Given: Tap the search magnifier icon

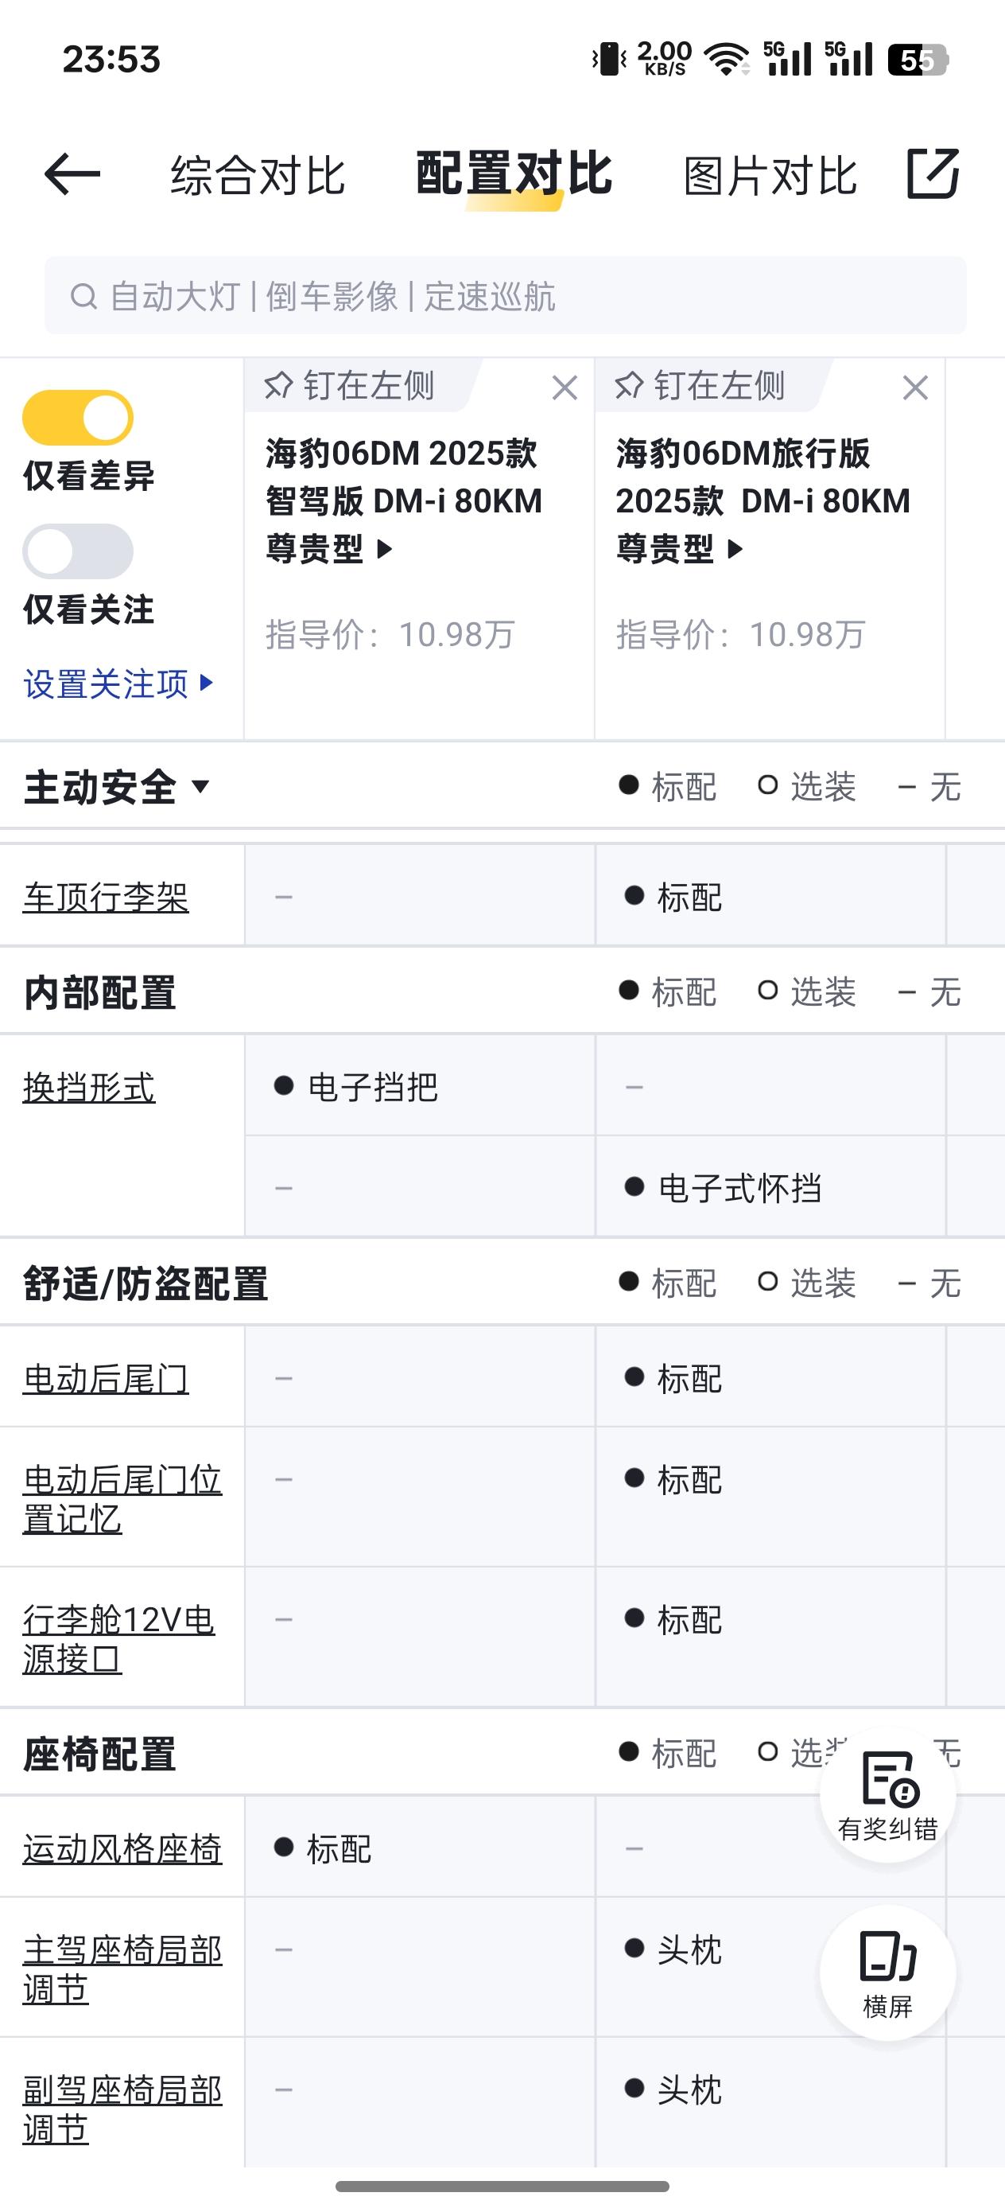Looking at the screenshot, I should tap(83, 296).
